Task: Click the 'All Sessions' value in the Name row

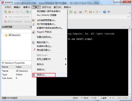Action: pos(22,71)
